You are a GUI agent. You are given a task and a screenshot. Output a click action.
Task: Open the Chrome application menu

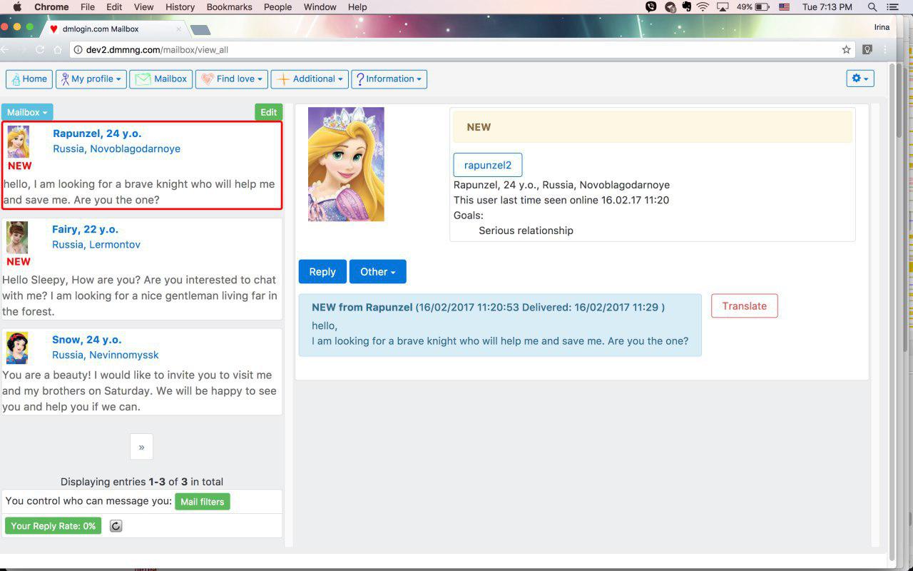coord(51,7)
